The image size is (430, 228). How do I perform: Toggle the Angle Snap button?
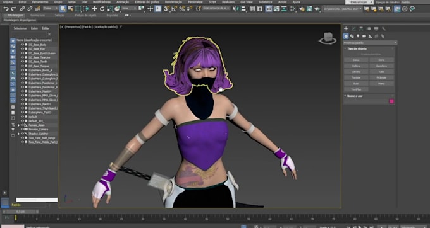click(174, 9)
